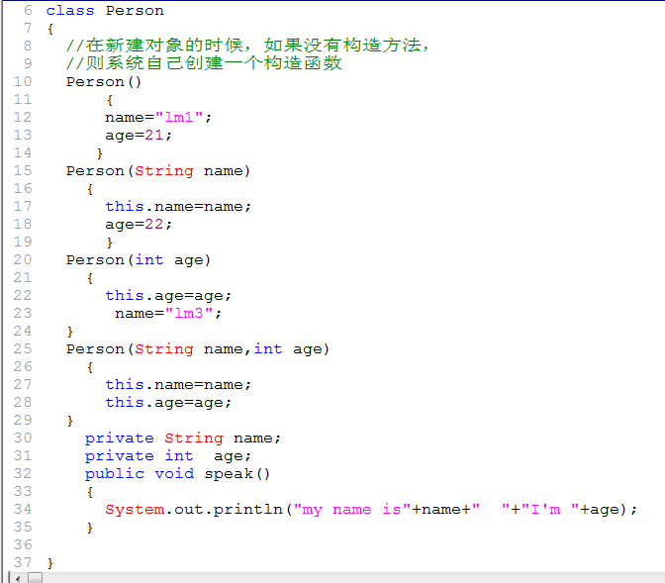Image resolution: width=665 pixels, height=583 pixels.
Task: Click 'Person(int age)' constructor header
Action: [x=139, y=260]
